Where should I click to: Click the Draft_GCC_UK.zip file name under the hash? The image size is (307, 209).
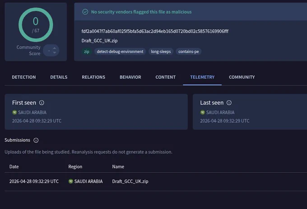(x=99, y=41)
